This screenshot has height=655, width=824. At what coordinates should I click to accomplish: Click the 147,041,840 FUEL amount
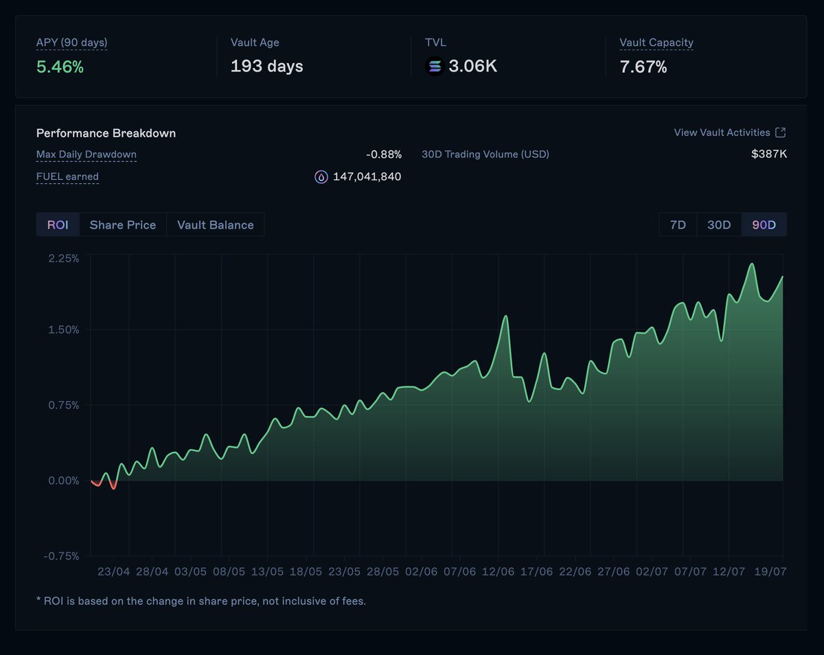click(367, 176)
